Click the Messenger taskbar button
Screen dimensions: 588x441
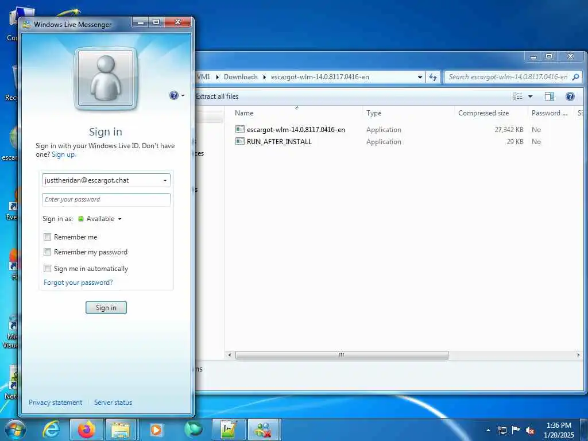coord(264,430)
